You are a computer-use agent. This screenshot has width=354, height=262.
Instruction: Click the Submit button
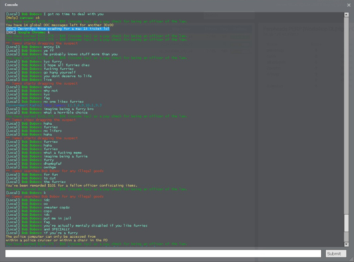(x=336, y=254)
